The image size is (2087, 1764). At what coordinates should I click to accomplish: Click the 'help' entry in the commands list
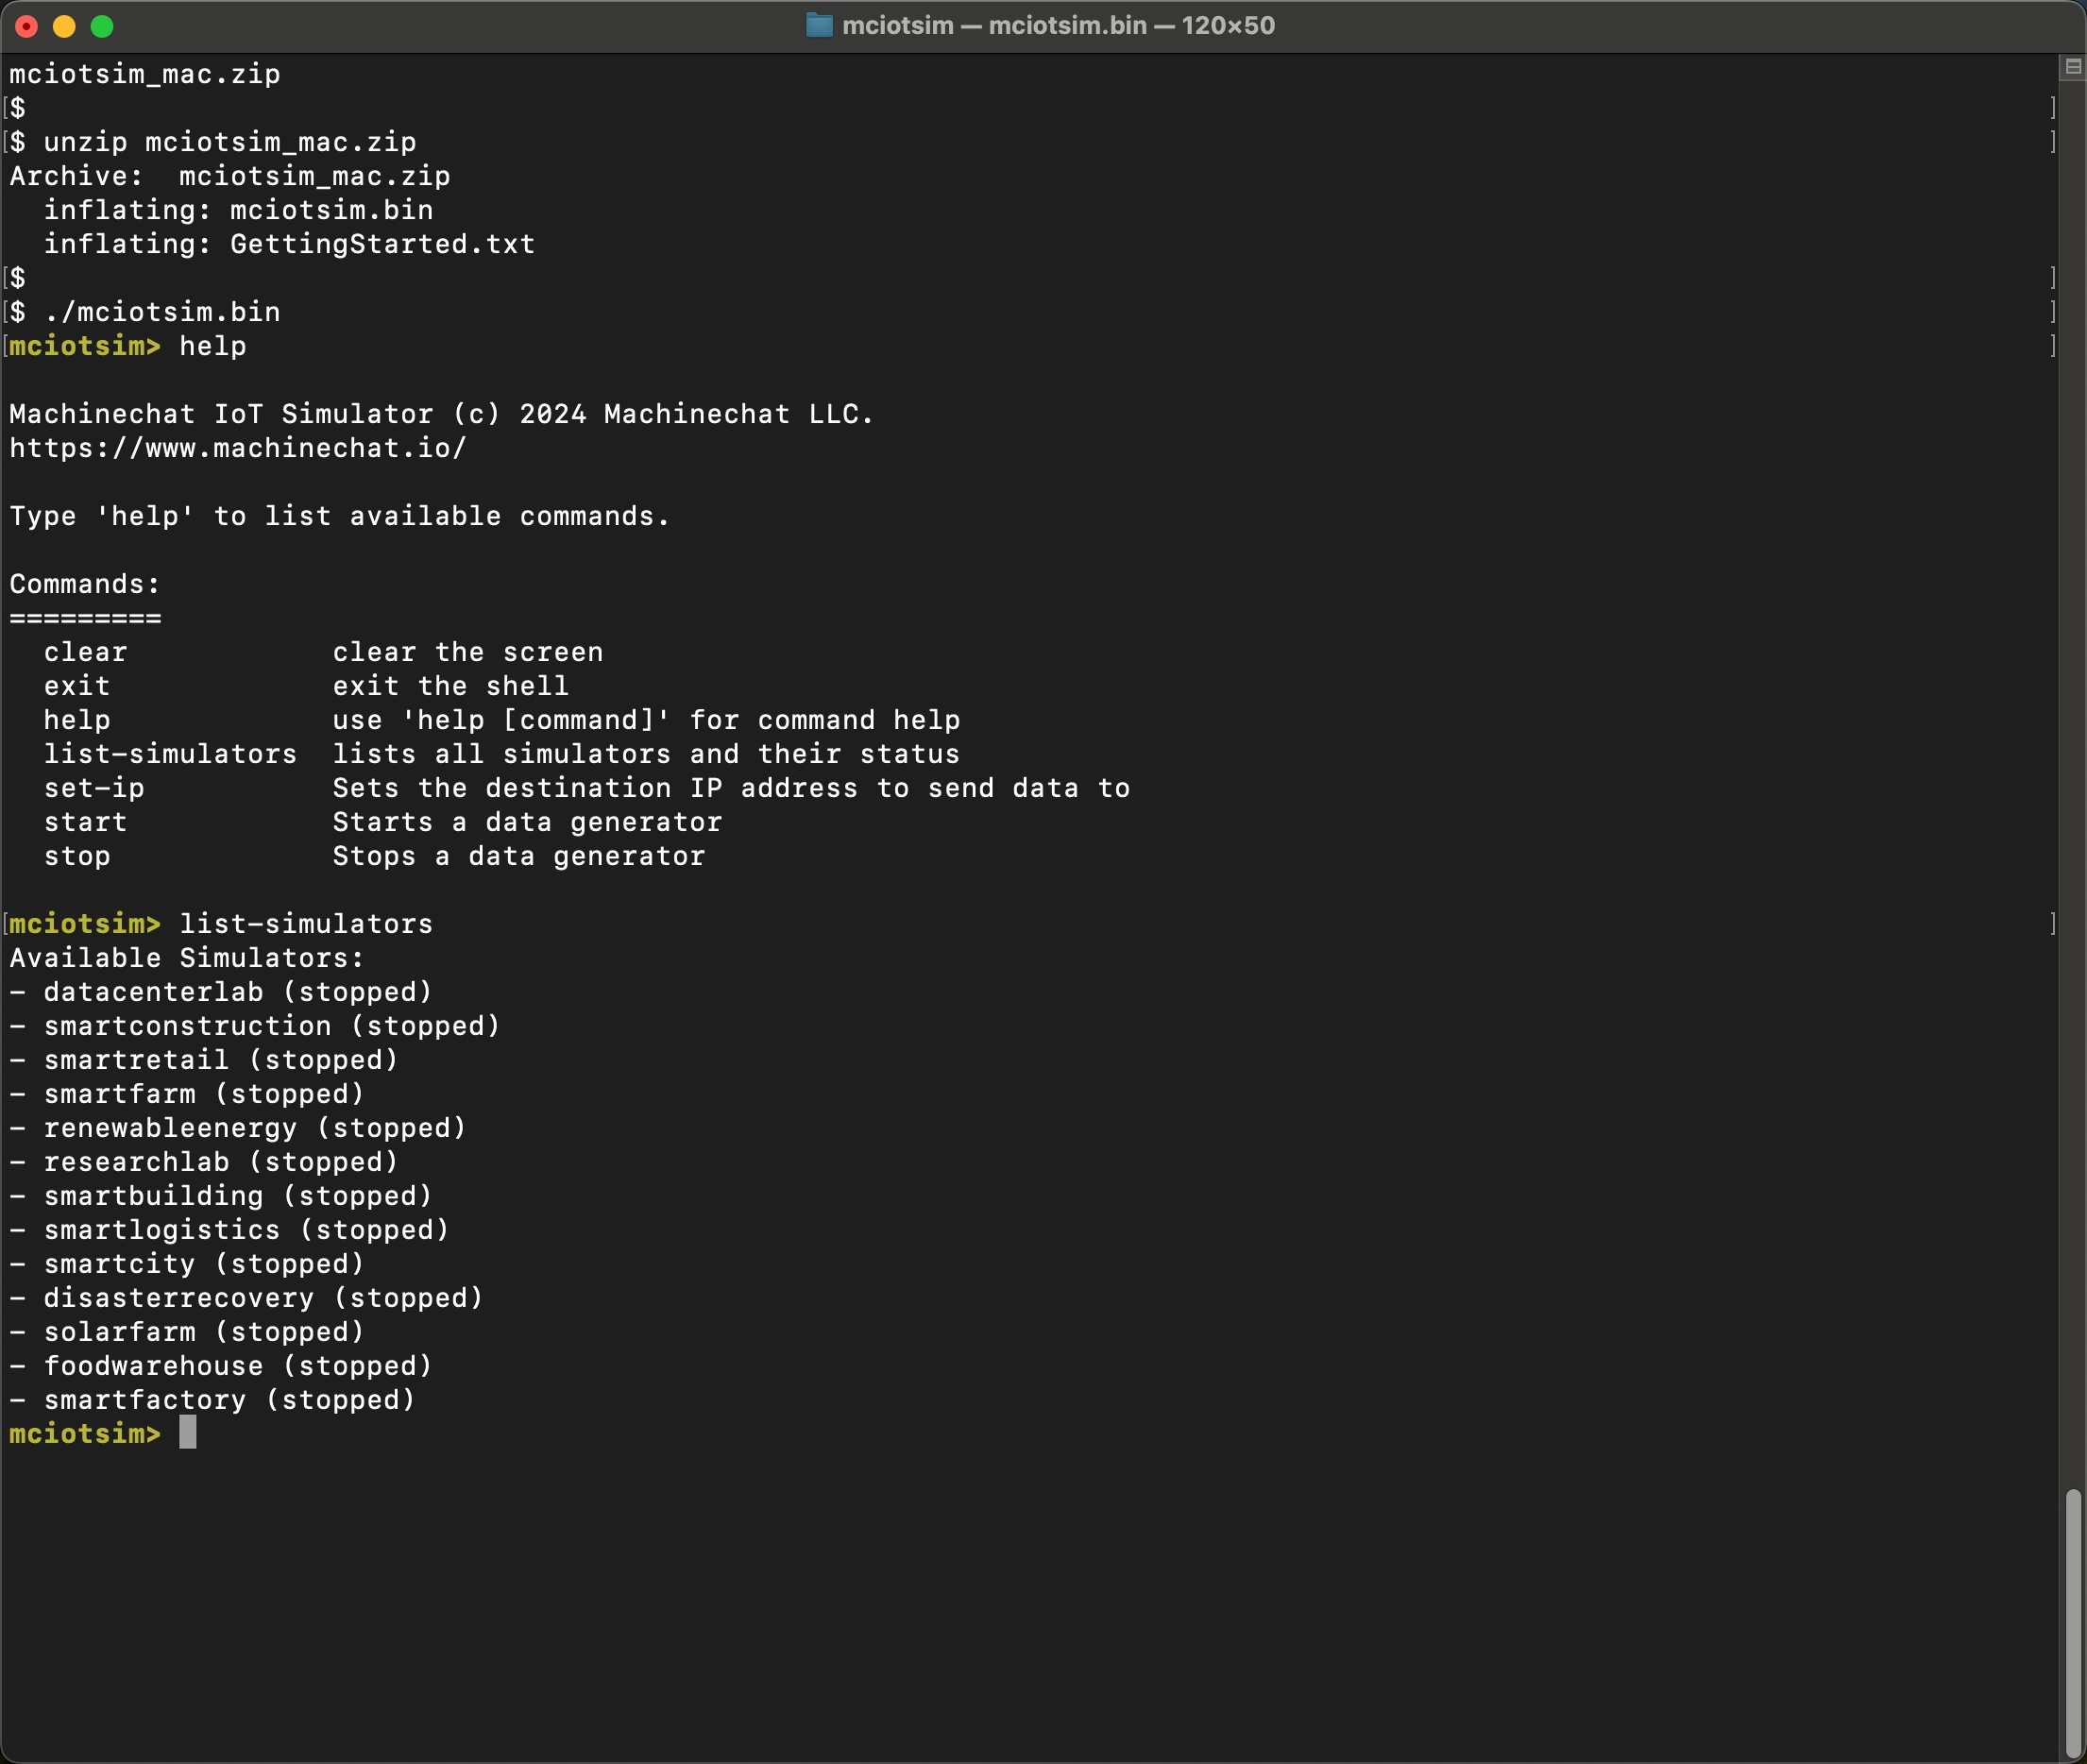pos(77,720)
